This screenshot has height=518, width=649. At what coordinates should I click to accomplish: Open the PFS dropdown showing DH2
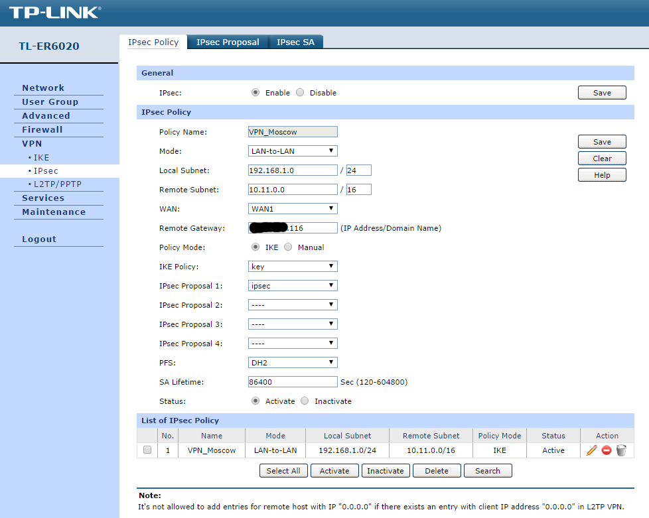tap(293, 362)
